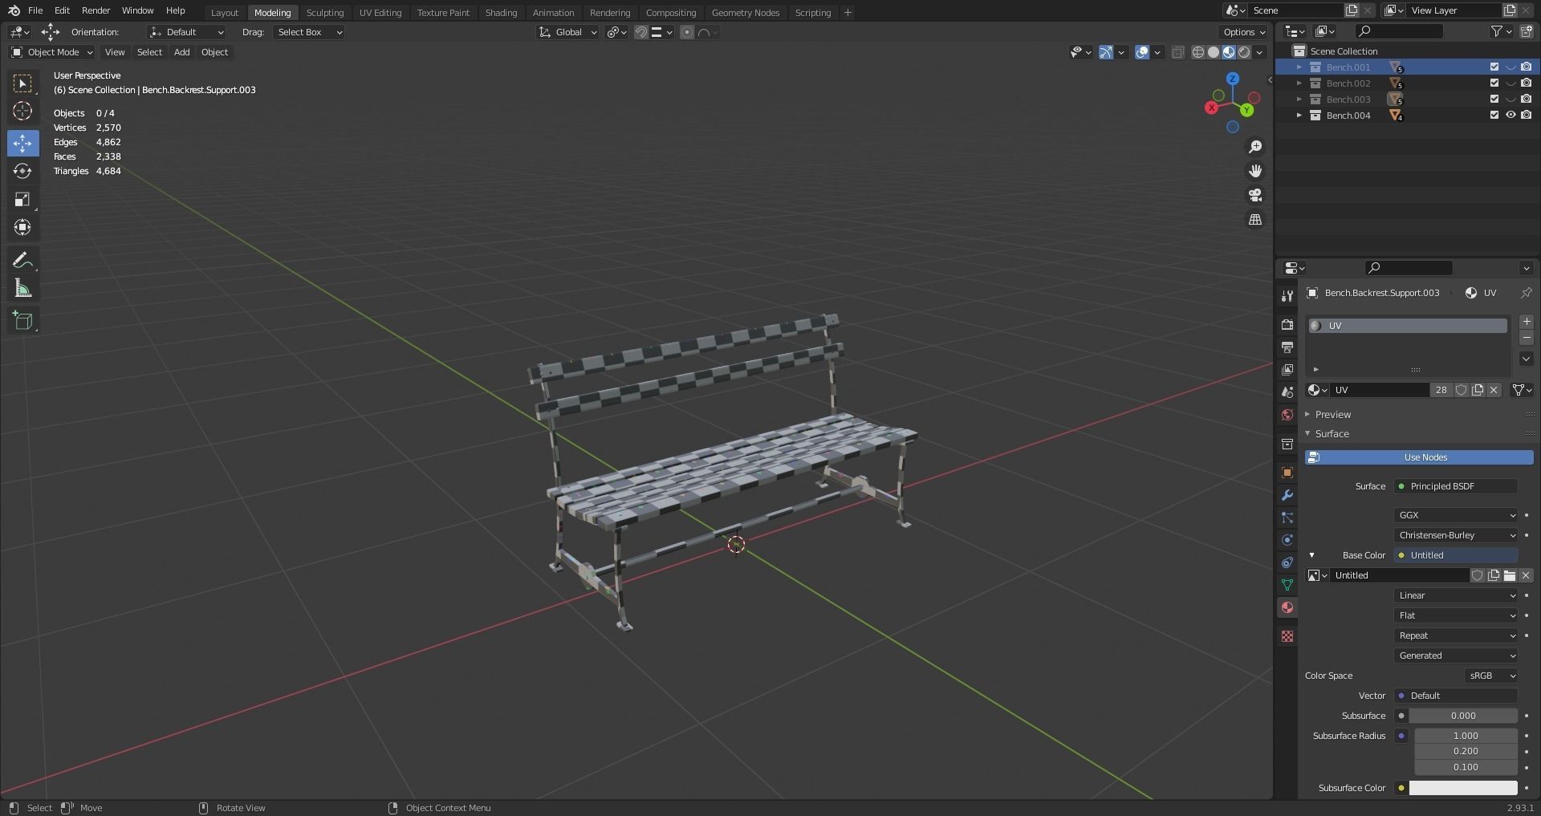The height and width of the screenshot is (816, 1541).
Task: Open the Render menu in the top bar
Action: point(96,10)
